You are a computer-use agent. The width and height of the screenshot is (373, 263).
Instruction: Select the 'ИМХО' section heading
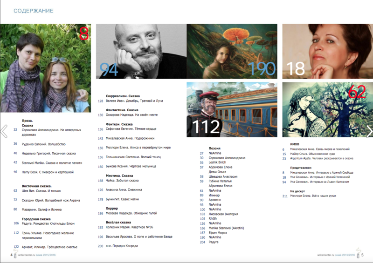[x=295, y=144]
